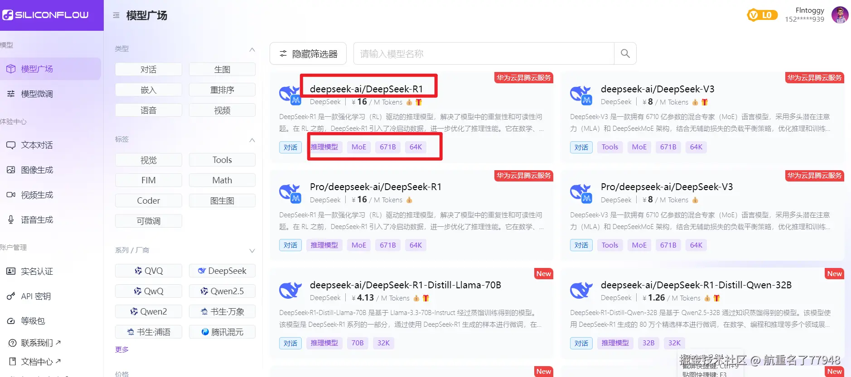
Task: Toggle the 图生图 tag filter
Action: 222,201
